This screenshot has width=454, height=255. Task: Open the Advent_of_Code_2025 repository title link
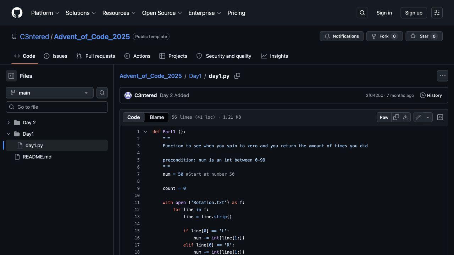(x=92, y=36)
